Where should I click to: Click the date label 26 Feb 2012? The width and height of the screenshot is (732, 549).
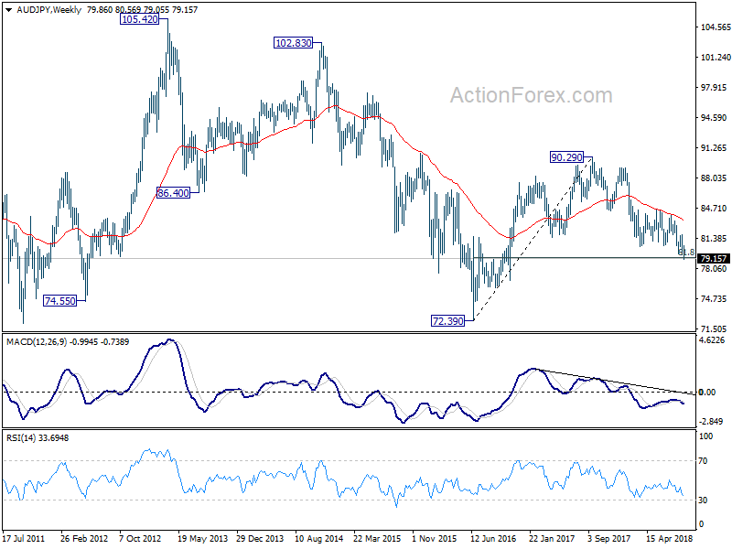click(x=84, y=538)
